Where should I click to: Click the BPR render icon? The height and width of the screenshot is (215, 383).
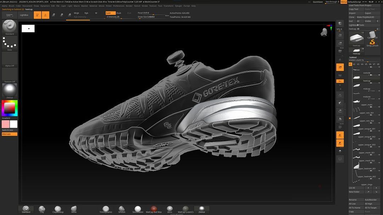tap(340, 23)
